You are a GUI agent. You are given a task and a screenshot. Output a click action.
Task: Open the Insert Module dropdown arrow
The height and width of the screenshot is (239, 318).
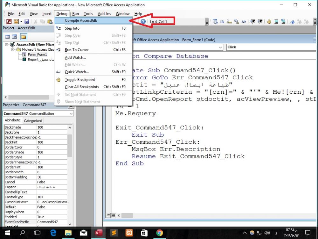click(x=21, y=21)
